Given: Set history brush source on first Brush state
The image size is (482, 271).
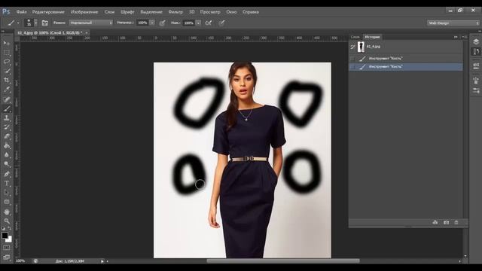Looking at the screenshot, I should tap(352, 59).
